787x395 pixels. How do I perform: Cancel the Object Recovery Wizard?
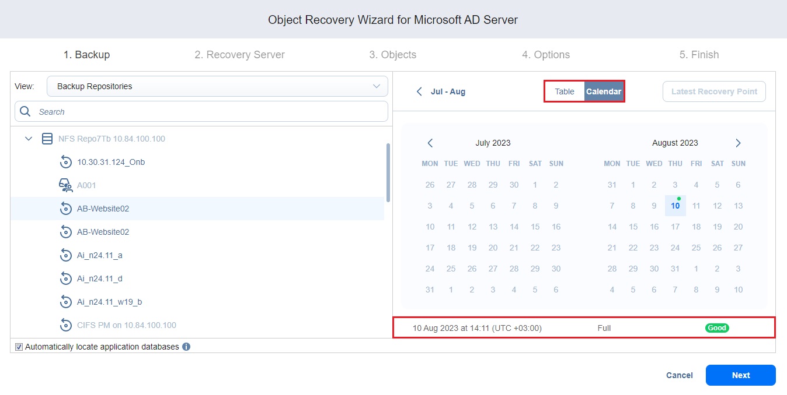click(679, 375)
